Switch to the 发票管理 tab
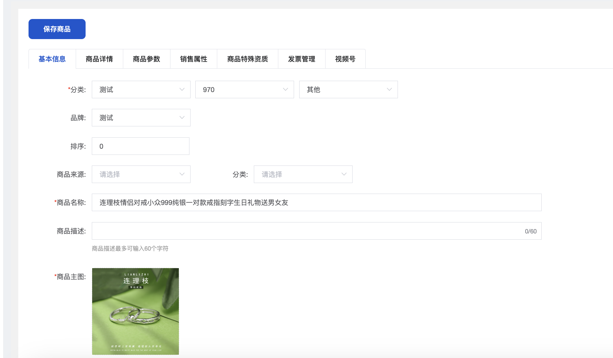This screenshot has height=358, width=613. [301, 59]
